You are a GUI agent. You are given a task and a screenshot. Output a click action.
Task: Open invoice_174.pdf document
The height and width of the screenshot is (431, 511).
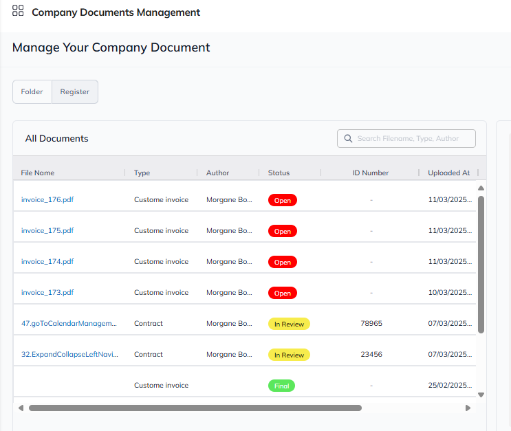[x=47, y=262]
